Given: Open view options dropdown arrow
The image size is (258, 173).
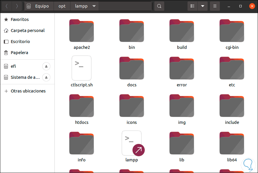Looking at the screenshot, I should pyautogui.click(x=203, y=6).
